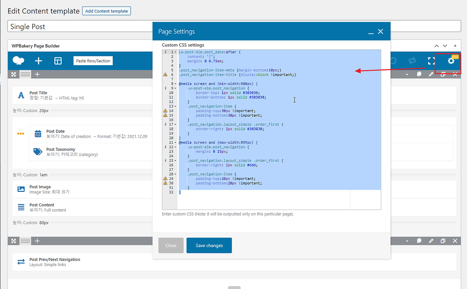This screenshot has height=289, width=467.
Task: Click the Post Content lines icon
Action: [x=21, y=207]
